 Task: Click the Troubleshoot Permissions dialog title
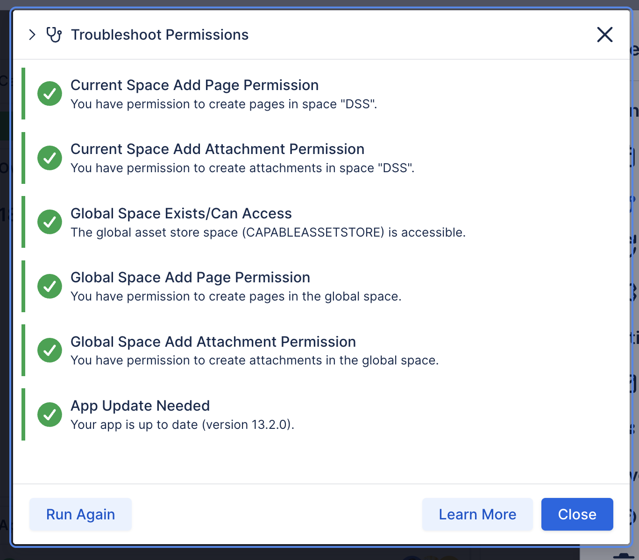(159, 35)
